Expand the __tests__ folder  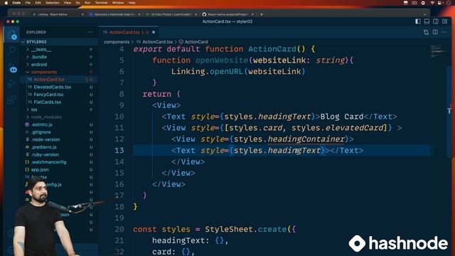[41, 49]
